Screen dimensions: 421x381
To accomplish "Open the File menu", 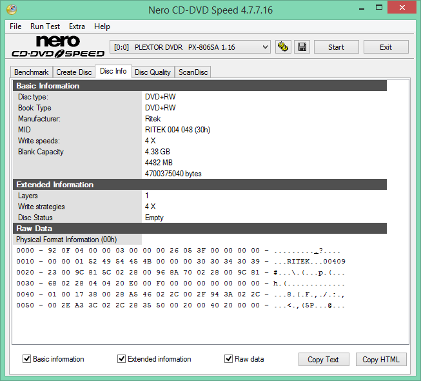I will (15, 26).
